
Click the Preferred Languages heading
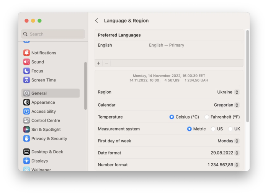[x=119, y=35]
